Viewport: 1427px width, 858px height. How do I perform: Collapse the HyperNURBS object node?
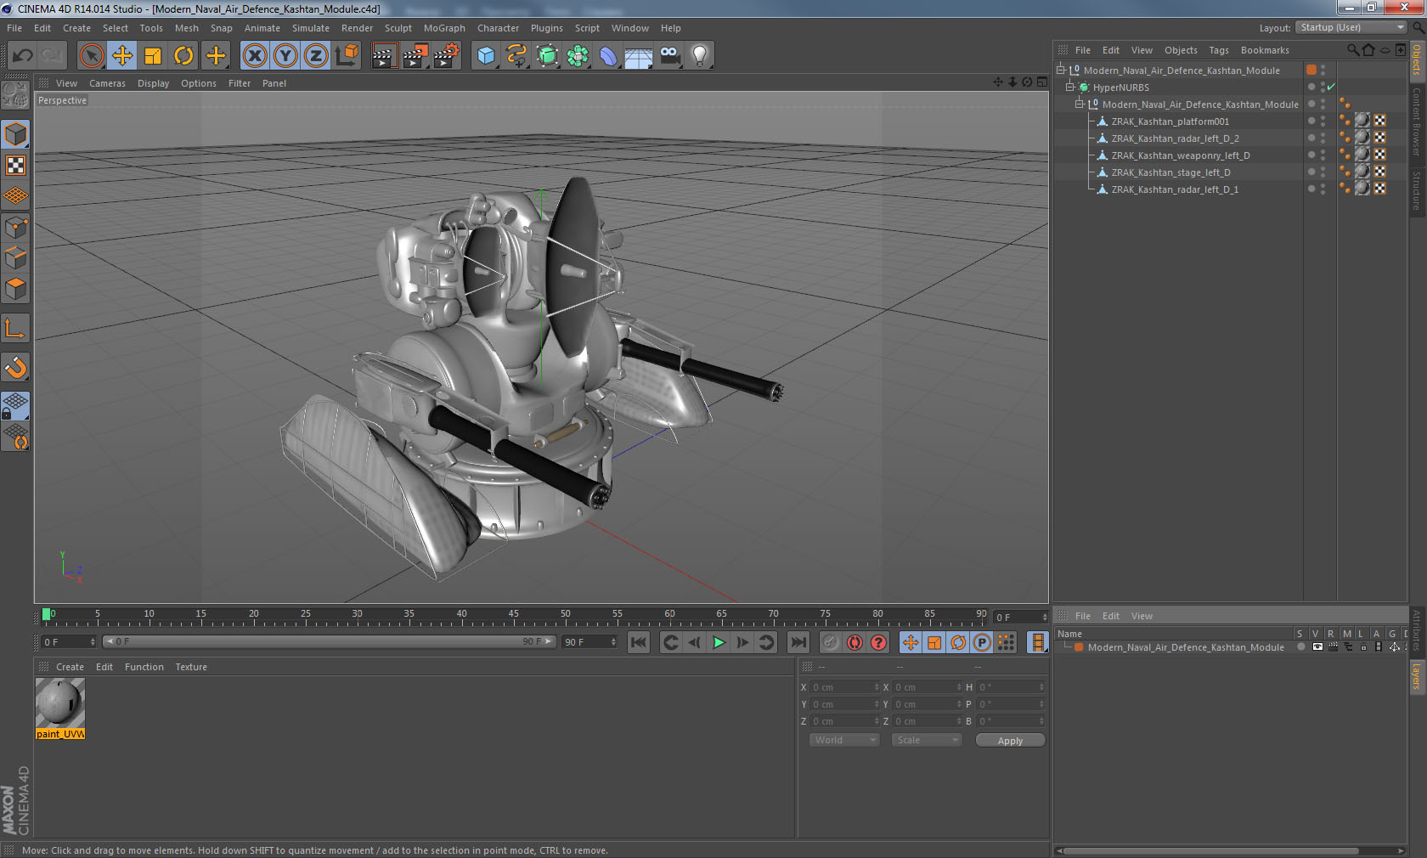(1070, 87)
